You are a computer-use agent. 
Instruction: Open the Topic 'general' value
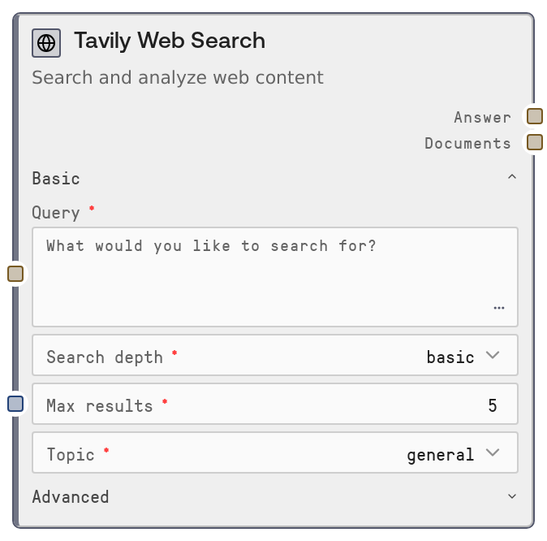(440, 454)
